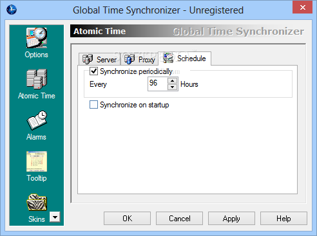Open the Skins zebra folder icon
The width and height of the screenshot is (317, 236).
pos(37,203)
